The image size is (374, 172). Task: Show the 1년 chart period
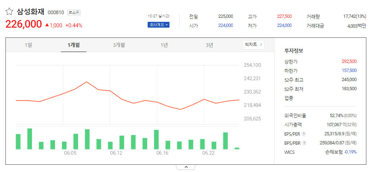[x=164, y=45]
